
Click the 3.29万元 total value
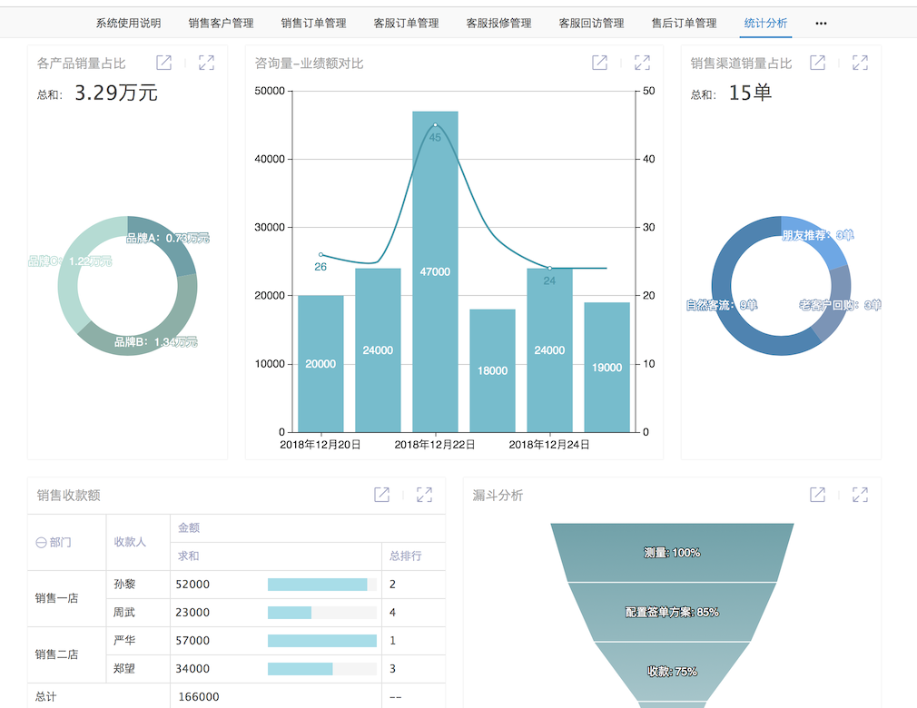(116, 93)
